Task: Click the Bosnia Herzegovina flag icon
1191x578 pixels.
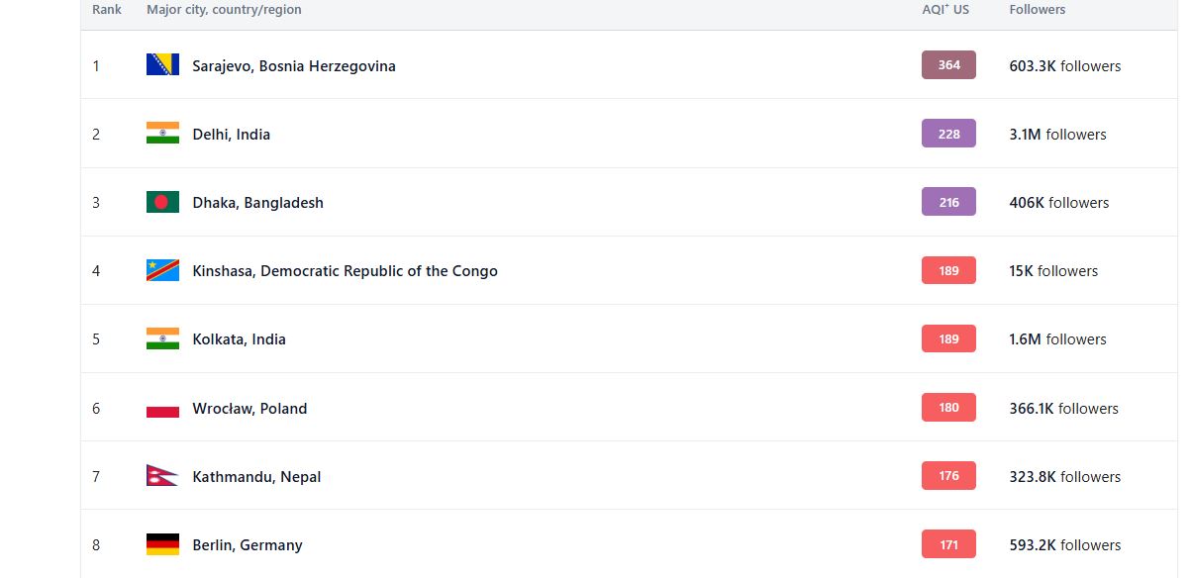Action: point(162,65)
